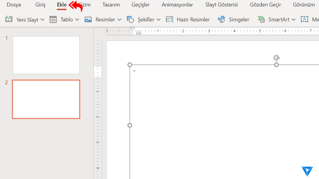319x179 pixels.
Task: Click the Şekiller shapes icon
Action: click(x=131, y=19)
